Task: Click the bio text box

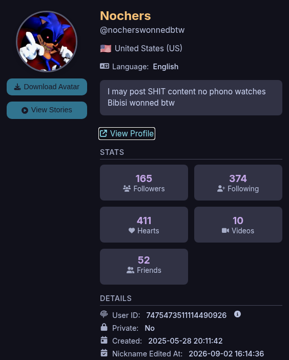Action: point(191,97)
